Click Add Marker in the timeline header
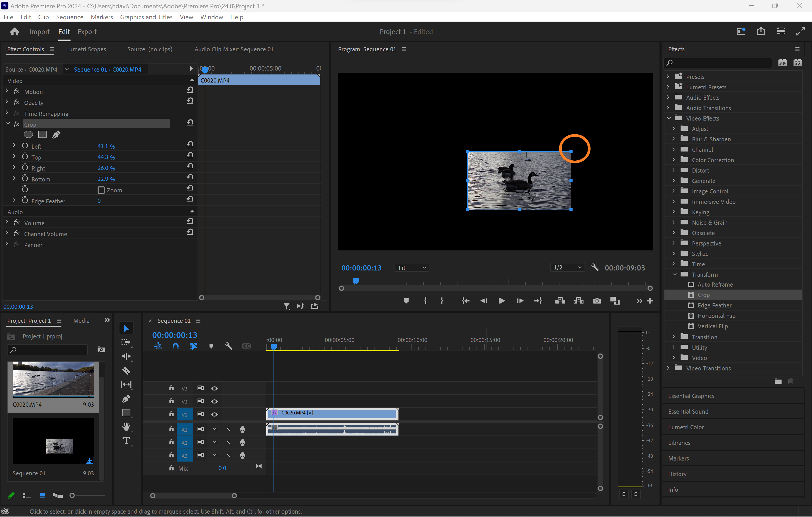 pos(211,346)
